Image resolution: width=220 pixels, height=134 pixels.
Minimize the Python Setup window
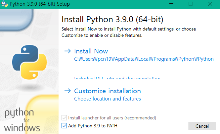[171, 4]
